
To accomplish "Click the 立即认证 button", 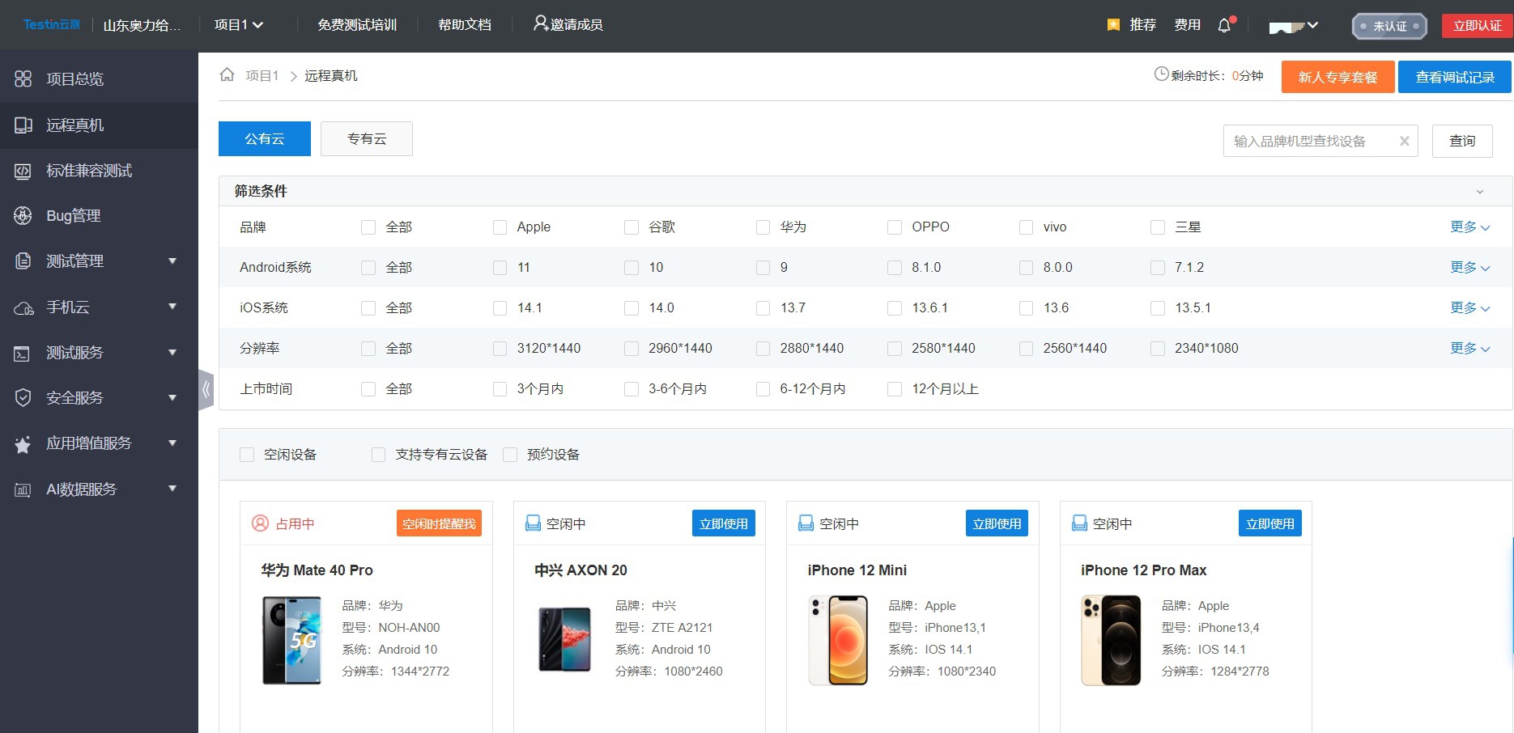I will tap(1478, 26).
